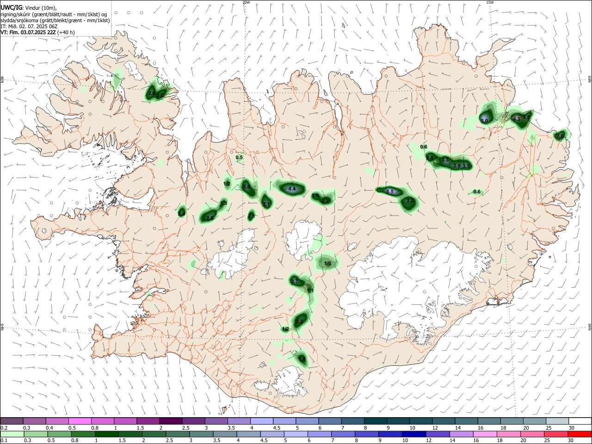This screenshot has width=592, height=444.
Task: Pick lower-row dark green swatch starting at 1
Action: [106, 434]
